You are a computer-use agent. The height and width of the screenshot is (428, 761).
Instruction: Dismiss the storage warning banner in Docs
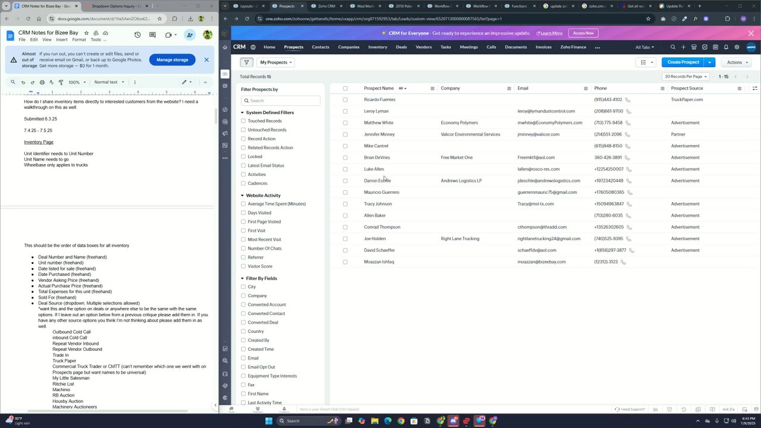206,59
